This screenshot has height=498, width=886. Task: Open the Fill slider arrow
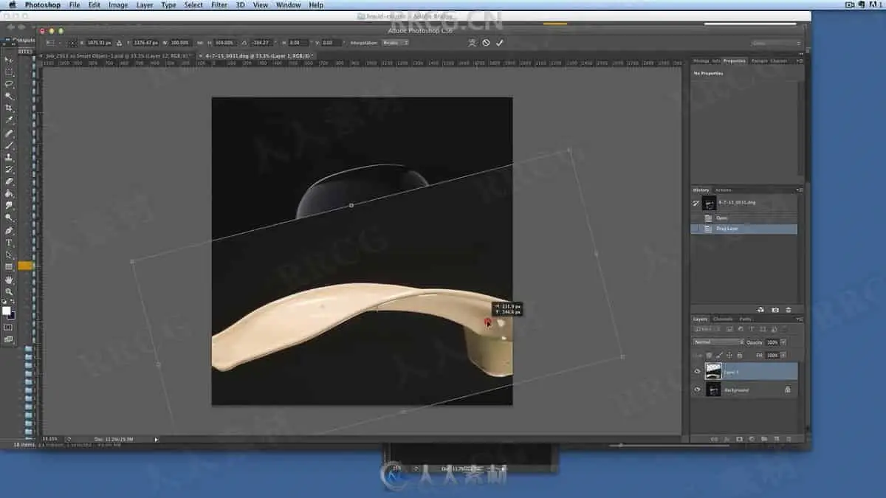click(783, 356)
